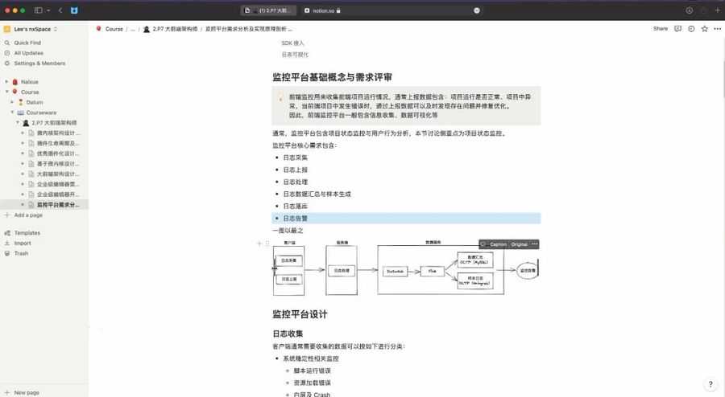
Task: Click Add a page in sidebar
Action: pyautogui.click(x=28, y=215)
